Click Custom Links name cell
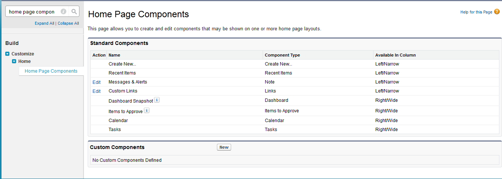The height and width of the screenshot is (179, 502). [x=123, y=91]
